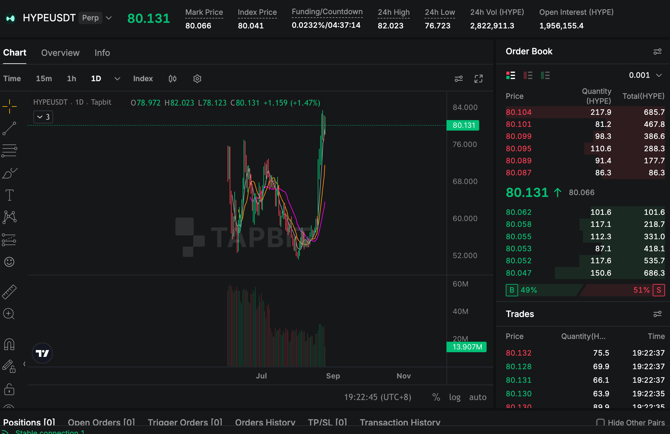Switch chart to Index price
Viewport: 670px width, 434px height.
coord(143,79)
